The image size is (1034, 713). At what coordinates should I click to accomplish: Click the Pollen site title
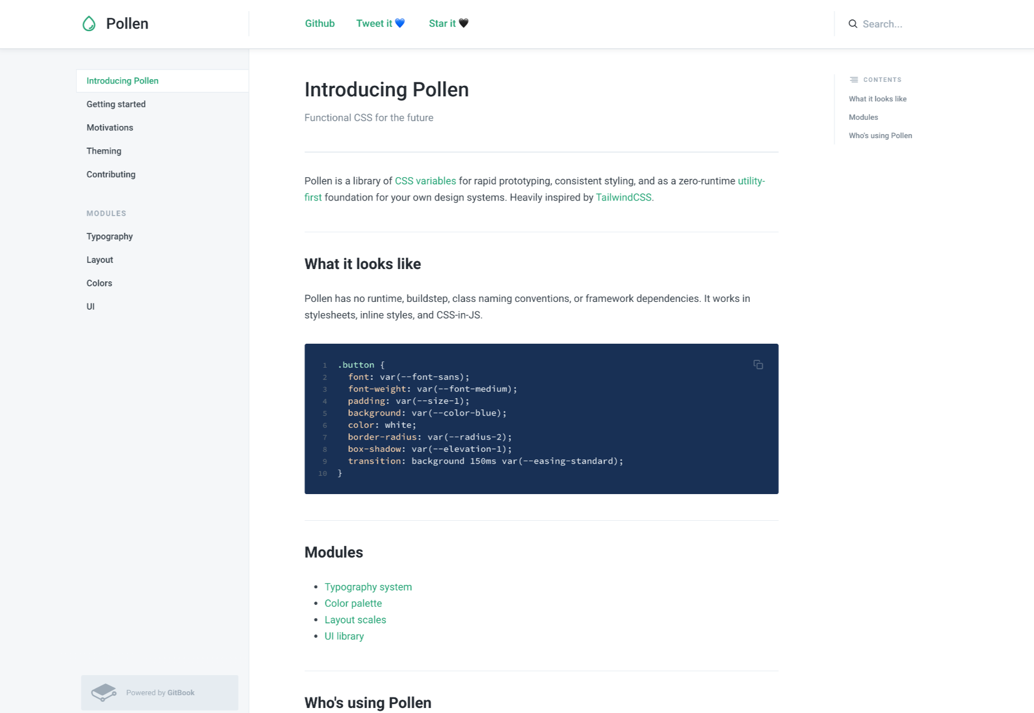(x=127, y=23)
